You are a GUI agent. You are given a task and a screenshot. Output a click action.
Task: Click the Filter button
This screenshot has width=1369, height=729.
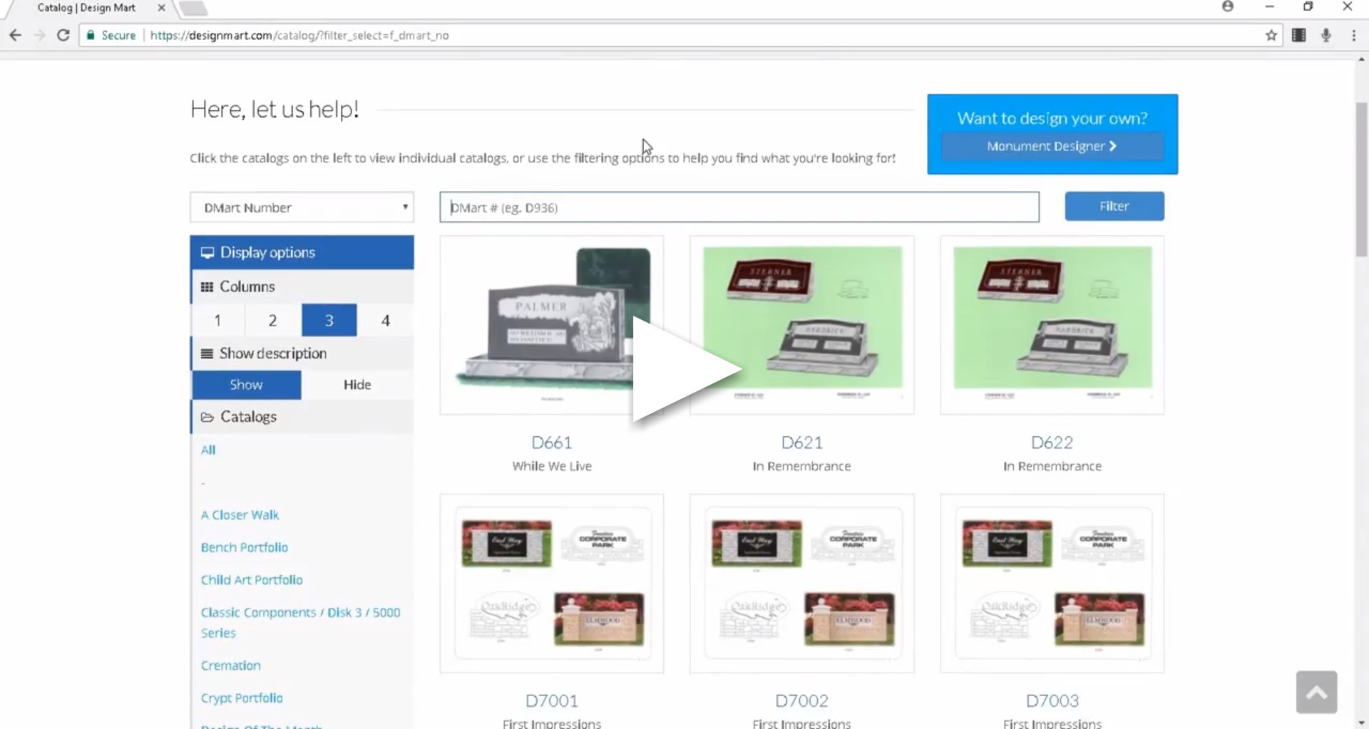(1114, 206)
